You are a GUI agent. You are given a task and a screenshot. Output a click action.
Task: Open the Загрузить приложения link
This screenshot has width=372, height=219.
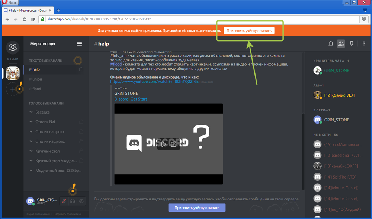(x=68, y=214)
